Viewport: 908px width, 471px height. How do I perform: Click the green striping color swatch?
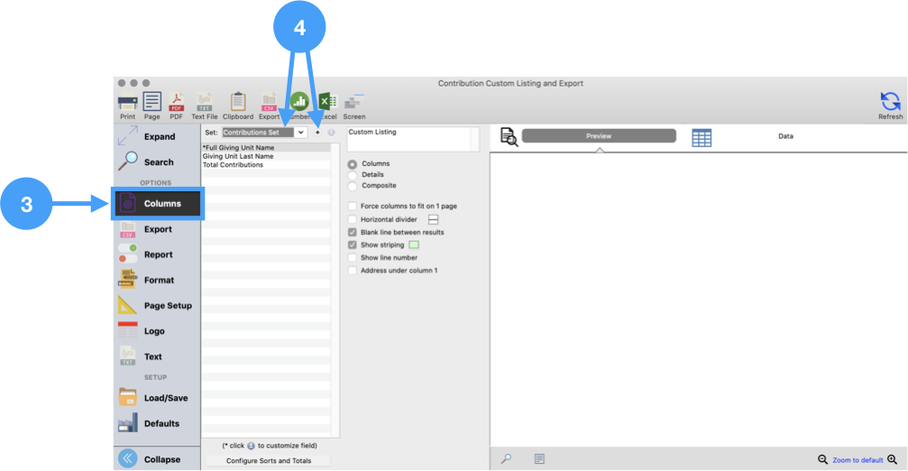(x=414, y=245)
